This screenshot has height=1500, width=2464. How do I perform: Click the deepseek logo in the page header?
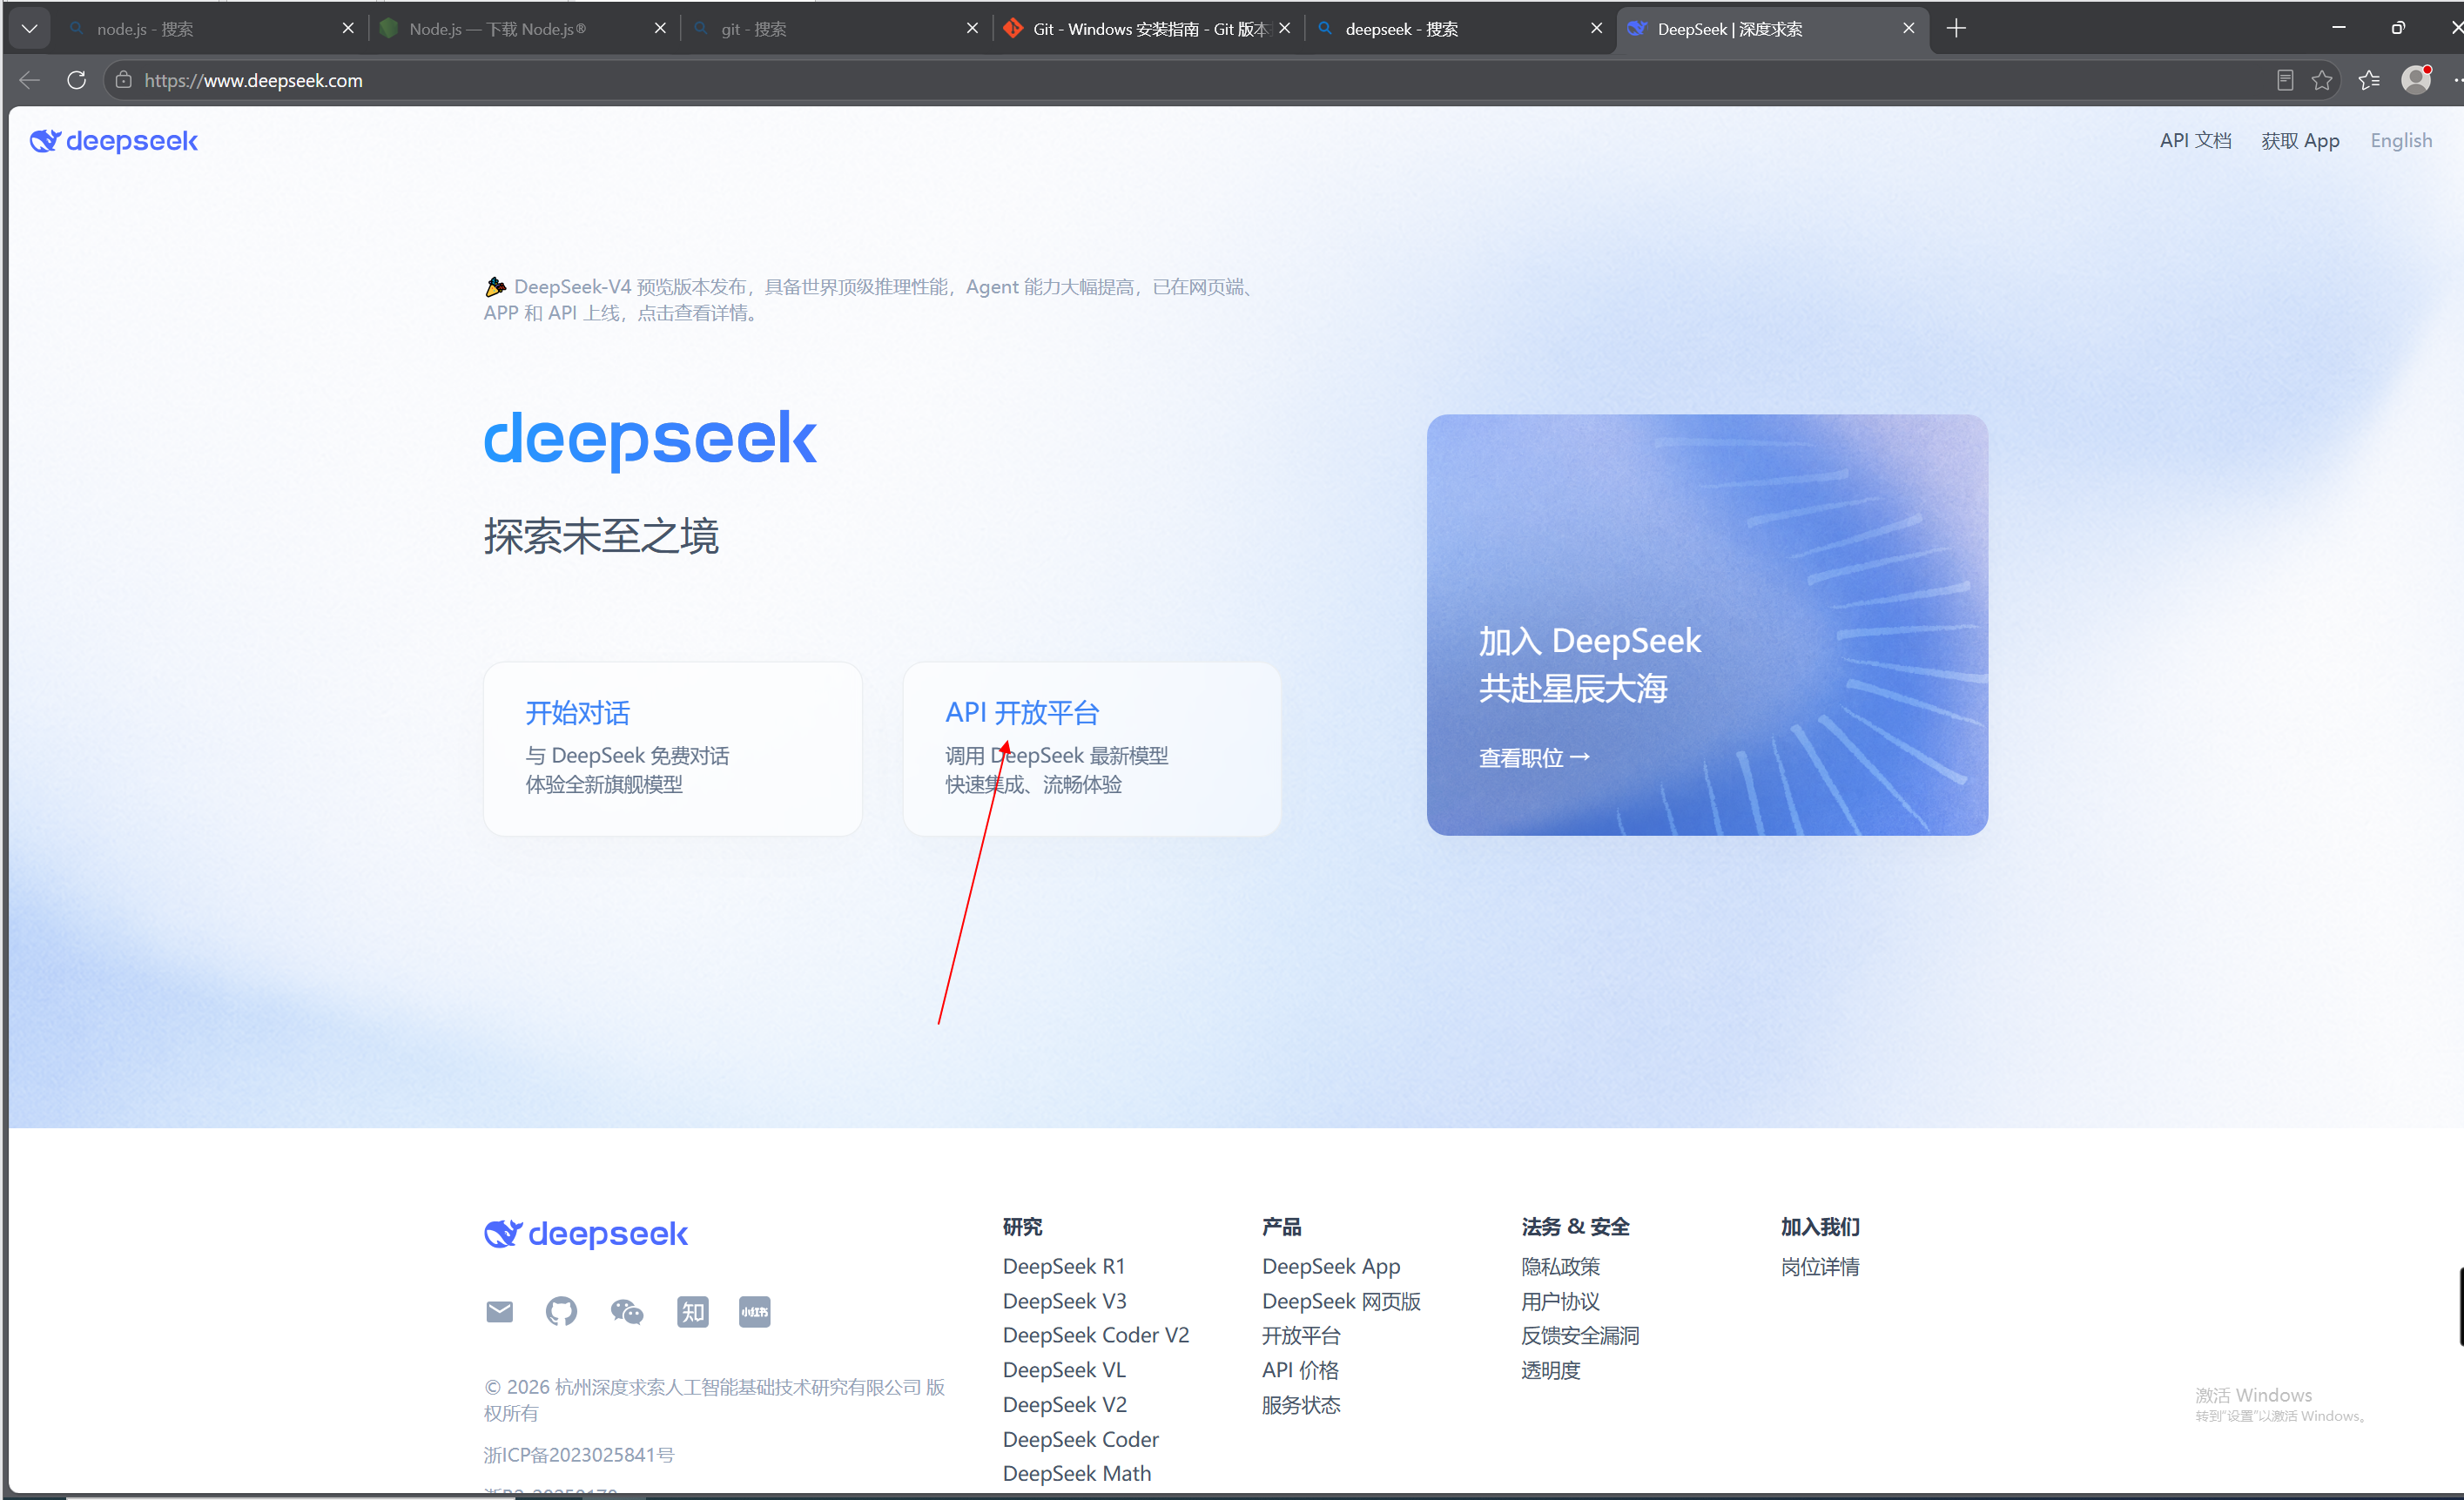click(x=114, y=141)
